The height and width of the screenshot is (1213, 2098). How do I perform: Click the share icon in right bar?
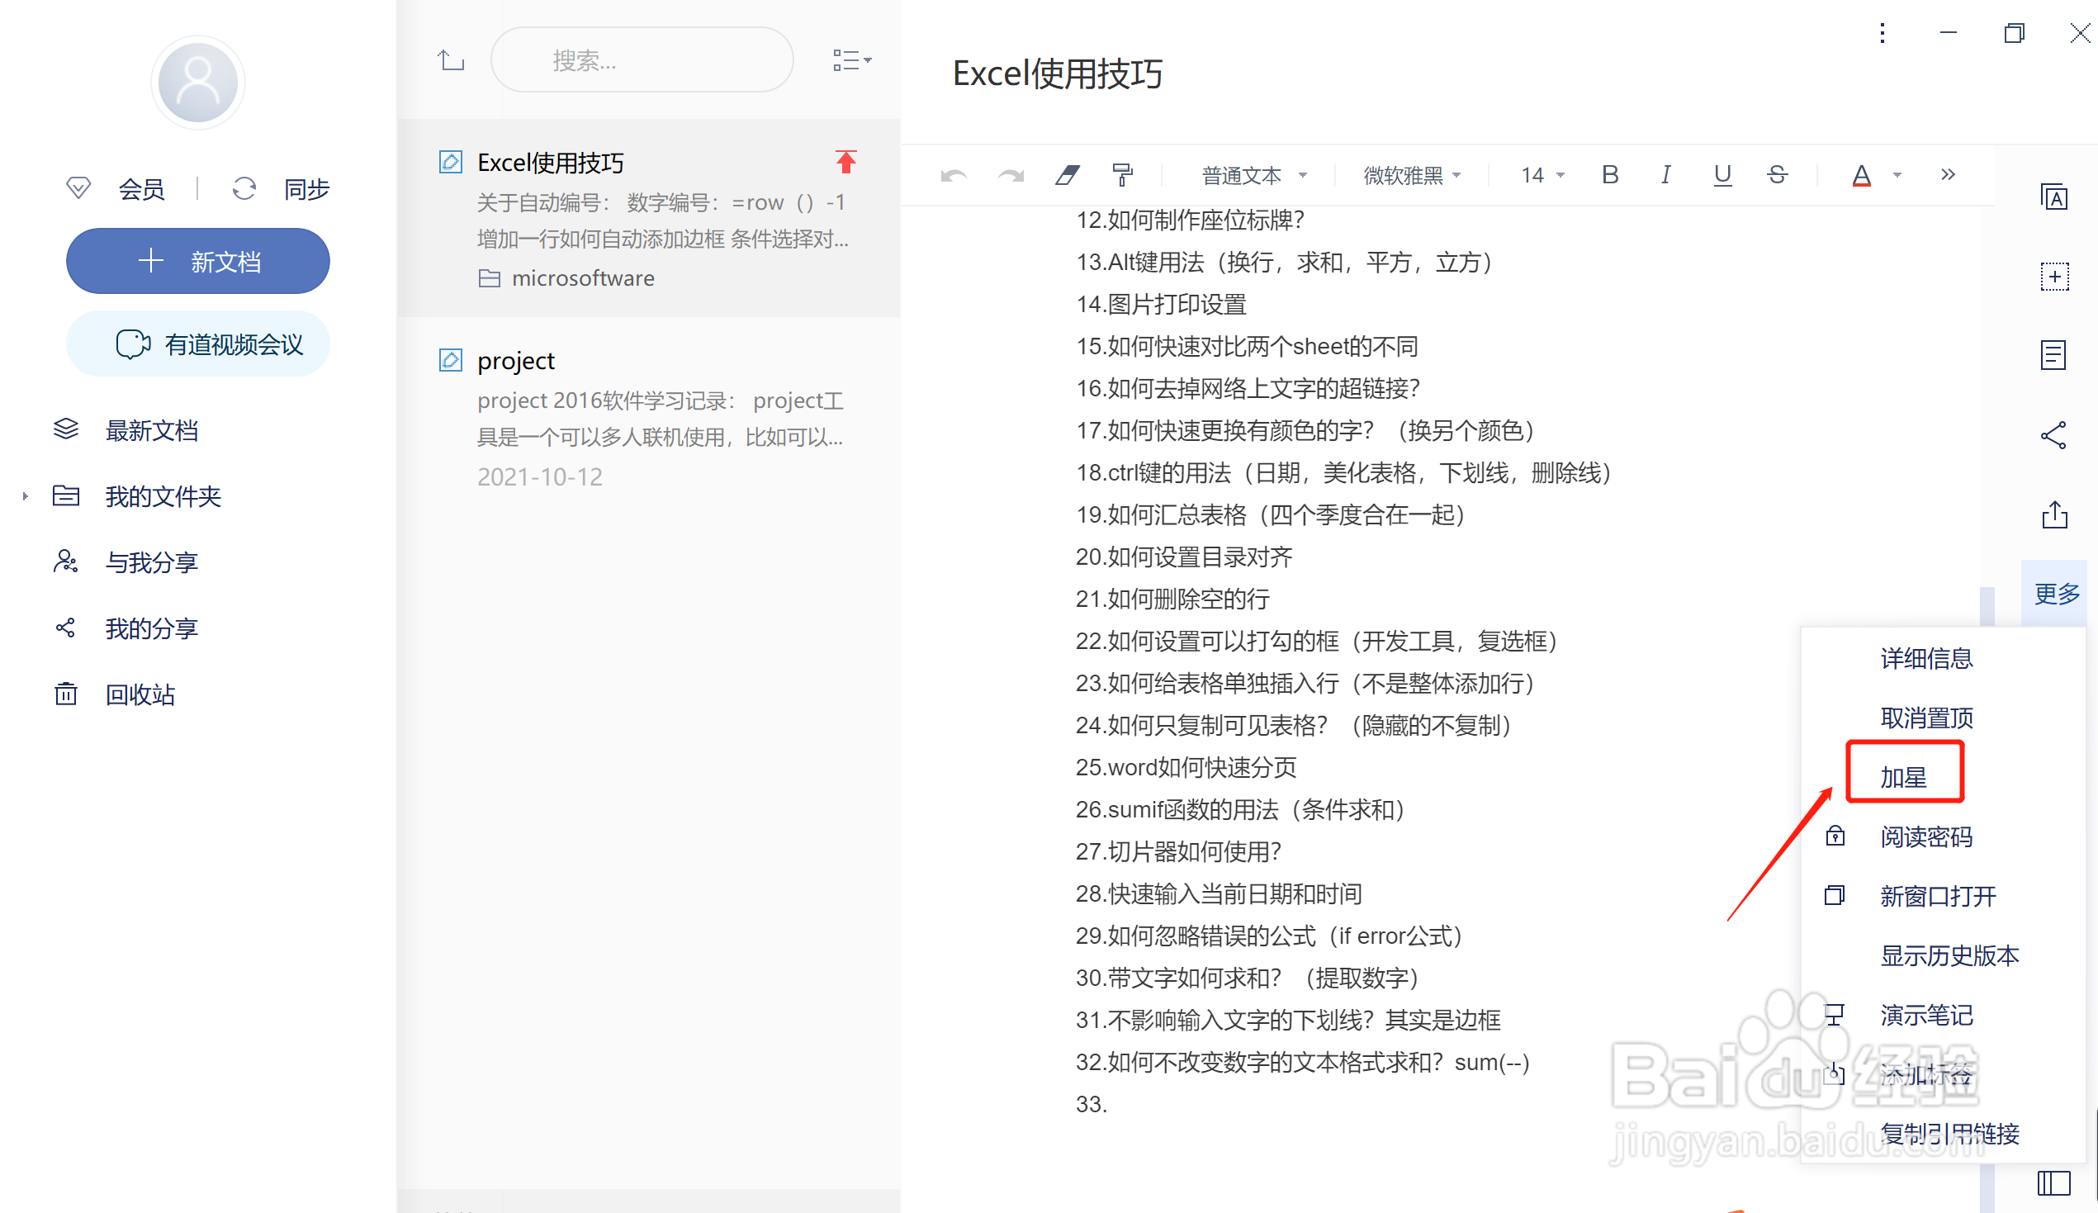click(x=2054, y=434)
